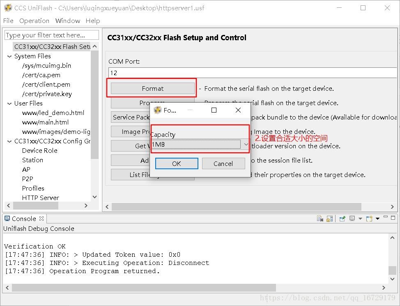
Task: Click the Display Selected Console icon
Action: pyautogui.click(x=352, y=219)
